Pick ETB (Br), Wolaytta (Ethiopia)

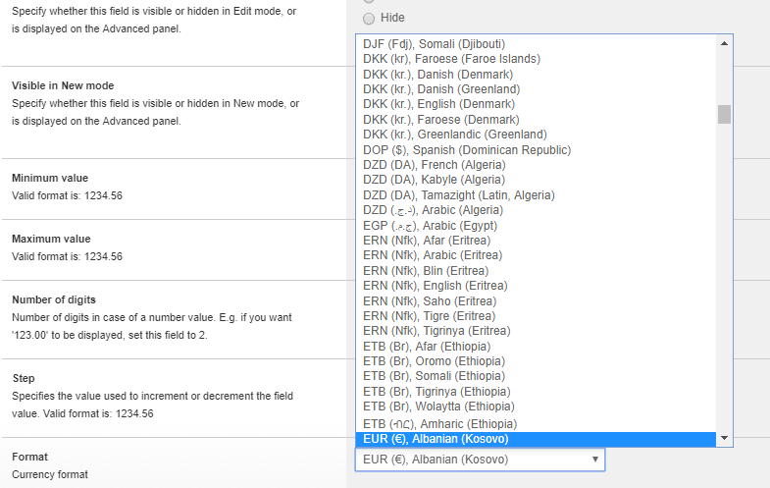click(536, 407)
